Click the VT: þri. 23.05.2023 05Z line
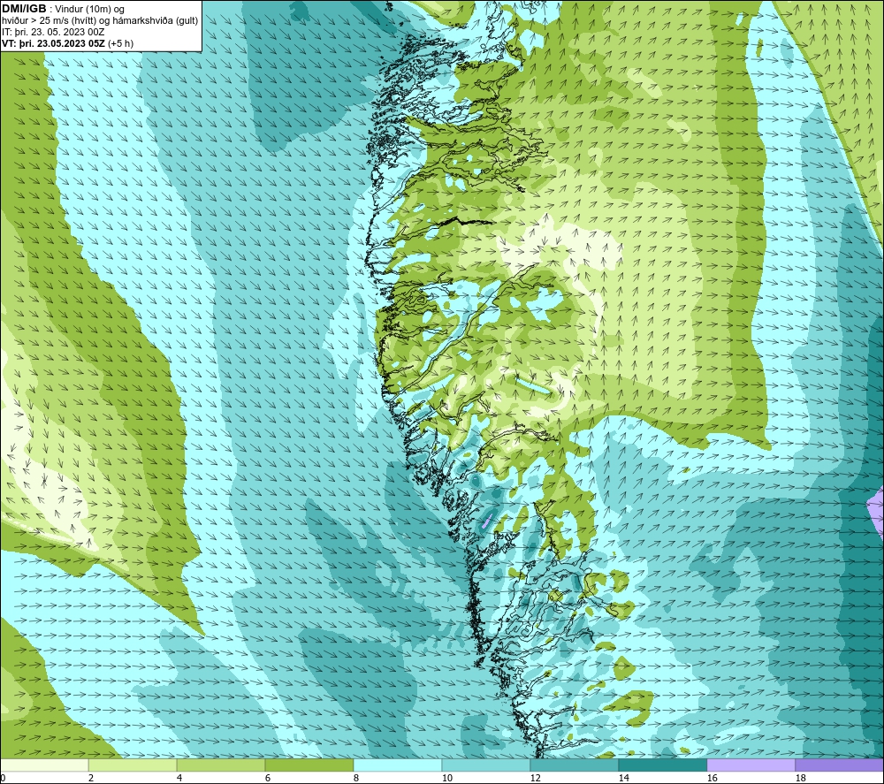Screen dimensions: 884x784 point(68,42)
